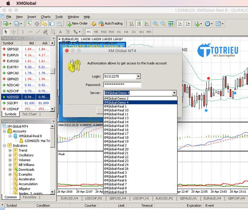Toggle chart shift icon
Screen dimensions: 248x210
pyautogui.click(x=188, y=24)
